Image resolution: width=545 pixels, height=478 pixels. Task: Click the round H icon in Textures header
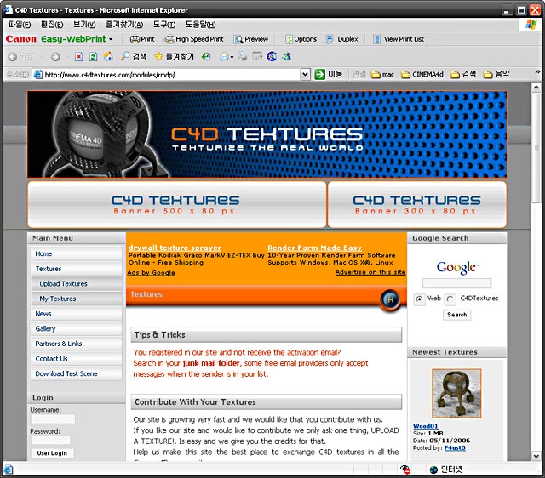point(390,299)
